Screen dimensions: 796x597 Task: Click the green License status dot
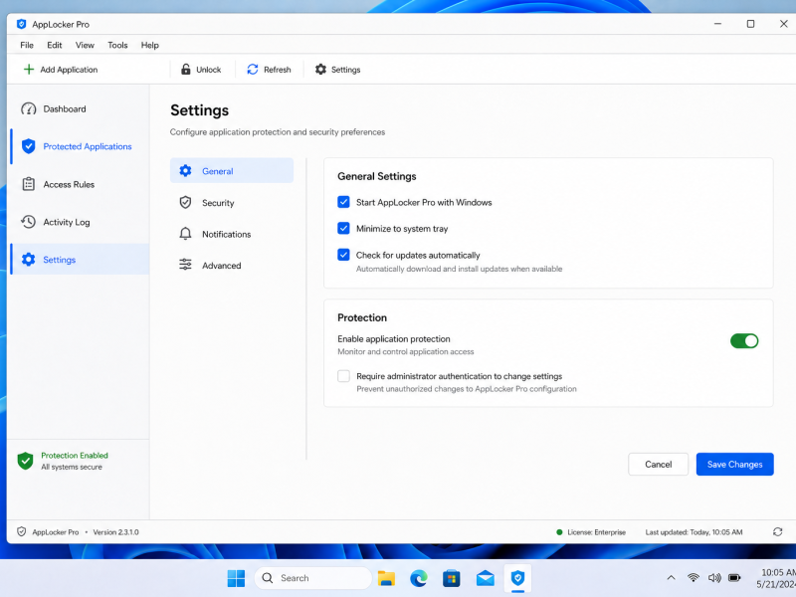click(559, 532)
